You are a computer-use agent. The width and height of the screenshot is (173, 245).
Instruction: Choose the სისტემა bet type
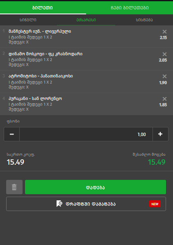[144, 20]
